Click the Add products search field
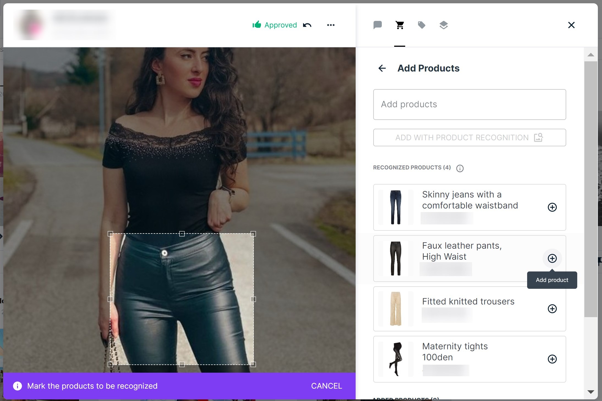 coord(469,105)
